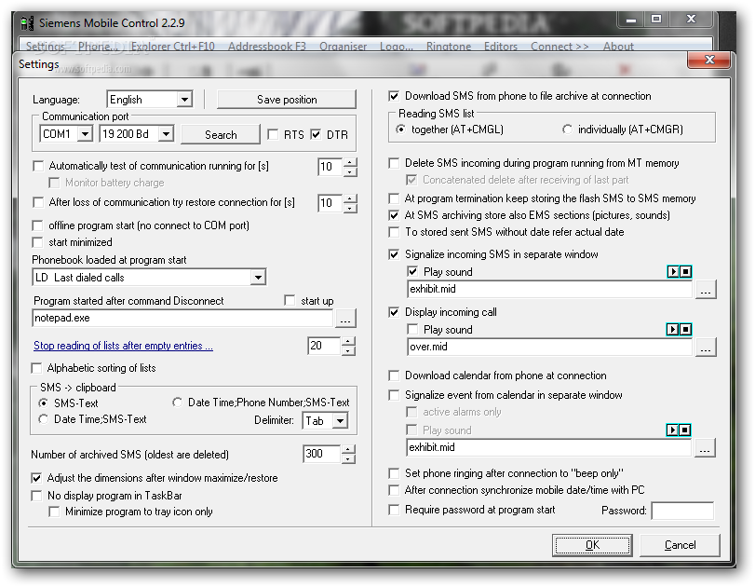Enable Set phone ringing to beep only
755x587 pixels.
tap(394, 473)
